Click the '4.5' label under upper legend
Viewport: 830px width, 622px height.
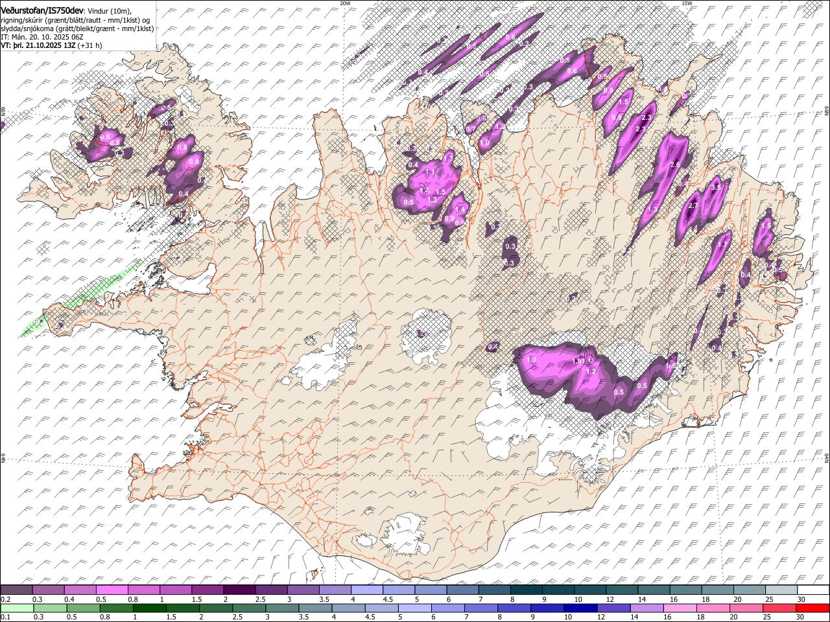click(388, 599)
